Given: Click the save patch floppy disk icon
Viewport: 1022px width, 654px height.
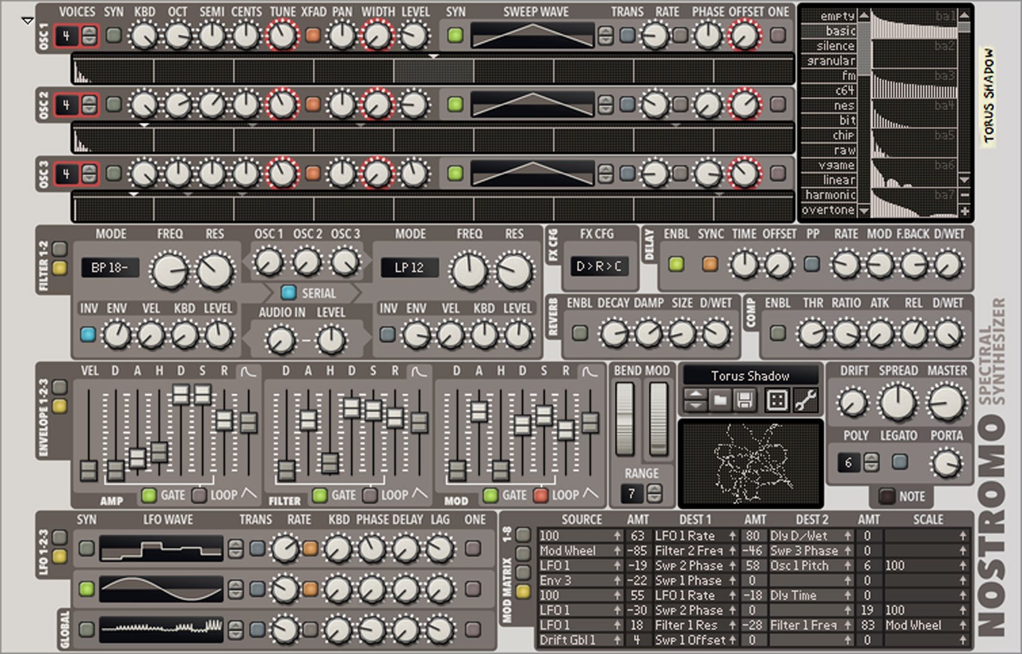Looking at the screenshot, I should click(x=745, y=401).
